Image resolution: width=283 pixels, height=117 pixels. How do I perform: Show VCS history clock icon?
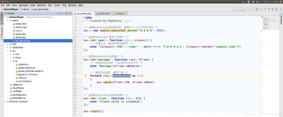pyautogui.click(x=273, y=9)
